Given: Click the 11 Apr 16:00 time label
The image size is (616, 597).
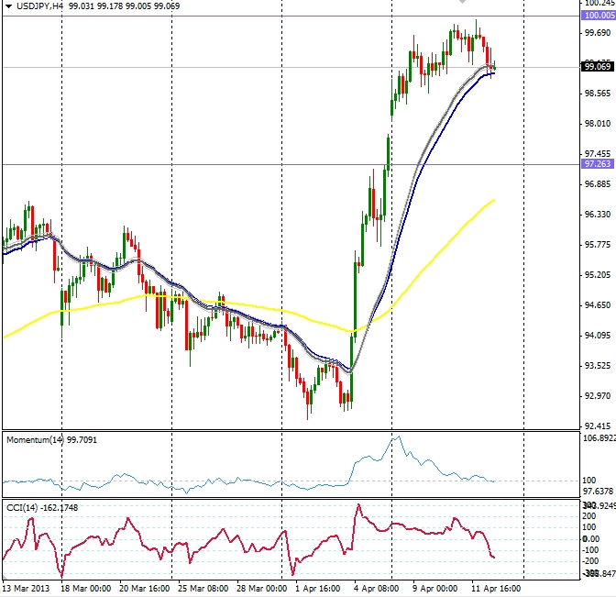Looking at the screenshot, I should point(496,588).
